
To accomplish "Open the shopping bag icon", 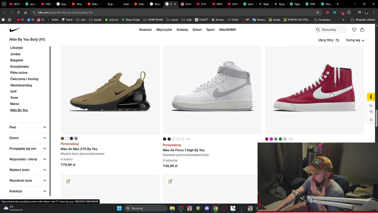I will tap(362, 30).
